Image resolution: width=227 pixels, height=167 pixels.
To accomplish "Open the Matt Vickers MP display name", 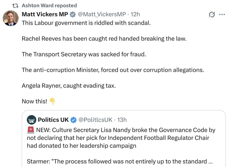I will [45, 14].
